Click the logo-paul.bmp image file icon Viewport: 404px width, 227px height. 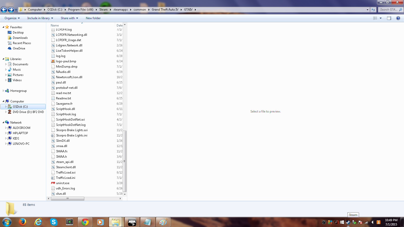click(x=53, y=61)
